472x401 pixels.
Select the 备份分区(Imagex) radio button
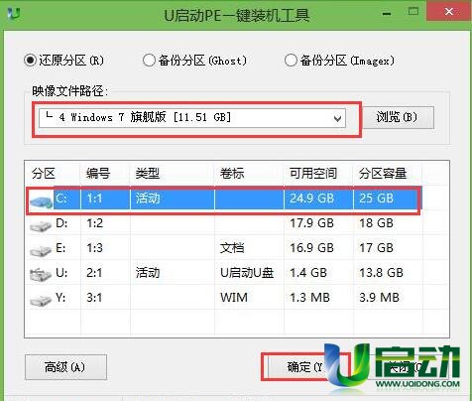click(291, 61)
